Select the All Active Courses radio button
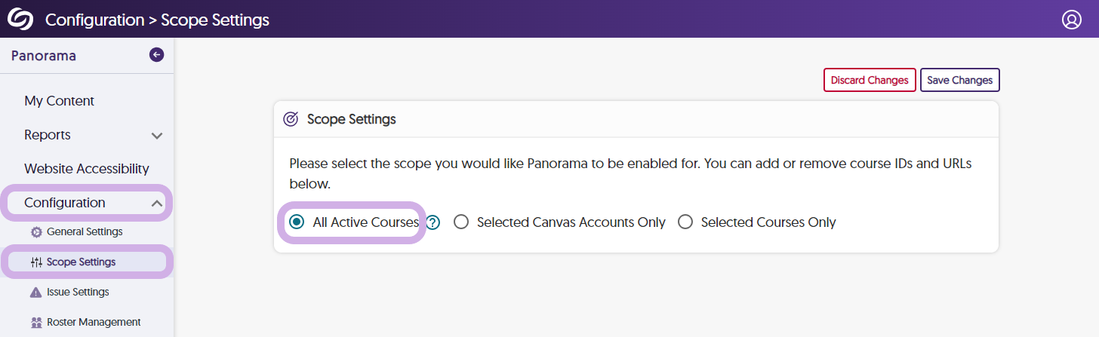The width and height of the screenshot is (1099, 337). [297, 222]
